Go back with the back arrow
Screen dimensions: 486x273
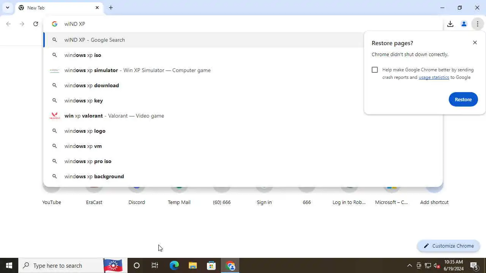8,24
